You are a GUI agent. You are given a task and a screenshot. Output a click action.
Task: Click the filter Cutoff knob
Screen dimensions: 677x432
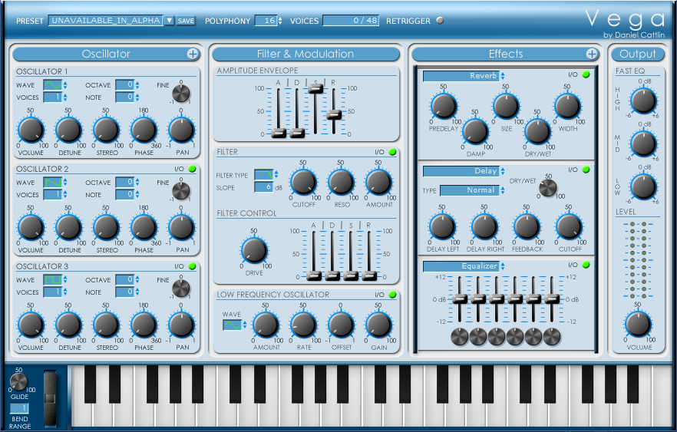coord(303,182)
